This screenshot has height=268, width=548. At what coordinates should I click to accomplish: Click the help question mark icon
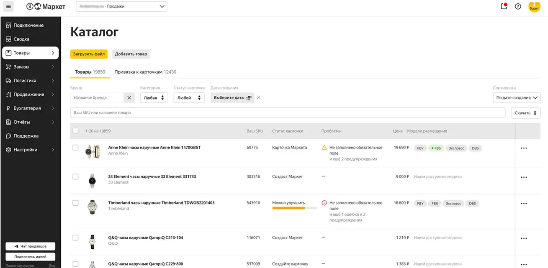[518, 6]
